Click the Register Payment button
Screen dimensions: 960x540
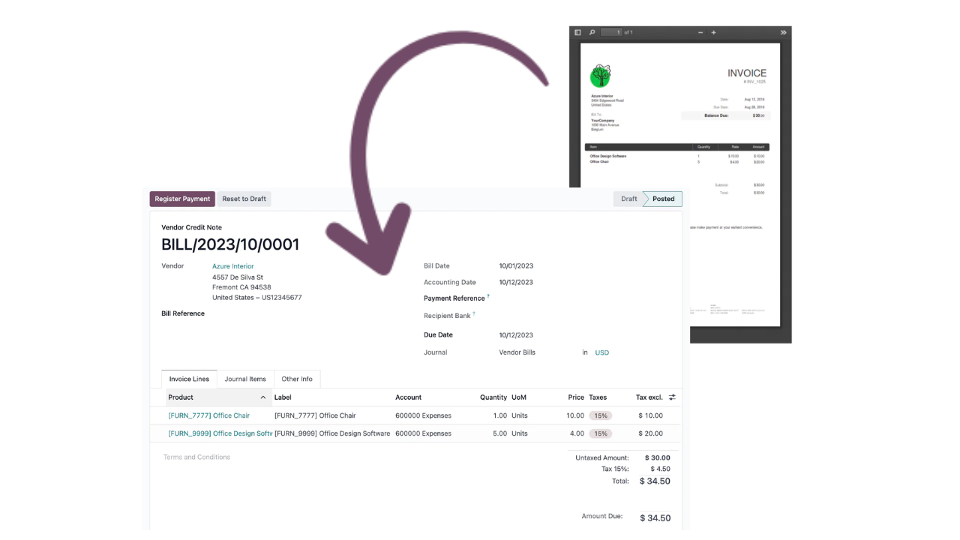click(182, 199)
